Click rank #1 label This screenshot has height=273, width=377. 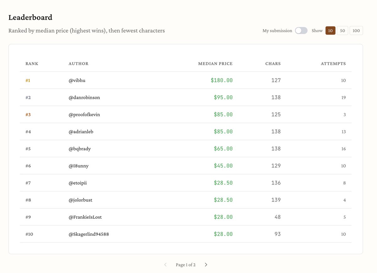28,81
